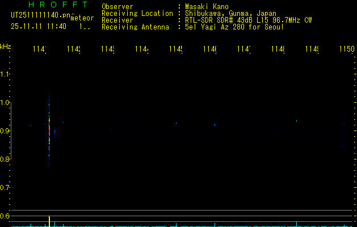Click the 0.6 frequency axis label
Viewport: 357px width, 227px height.
(5, 216)
